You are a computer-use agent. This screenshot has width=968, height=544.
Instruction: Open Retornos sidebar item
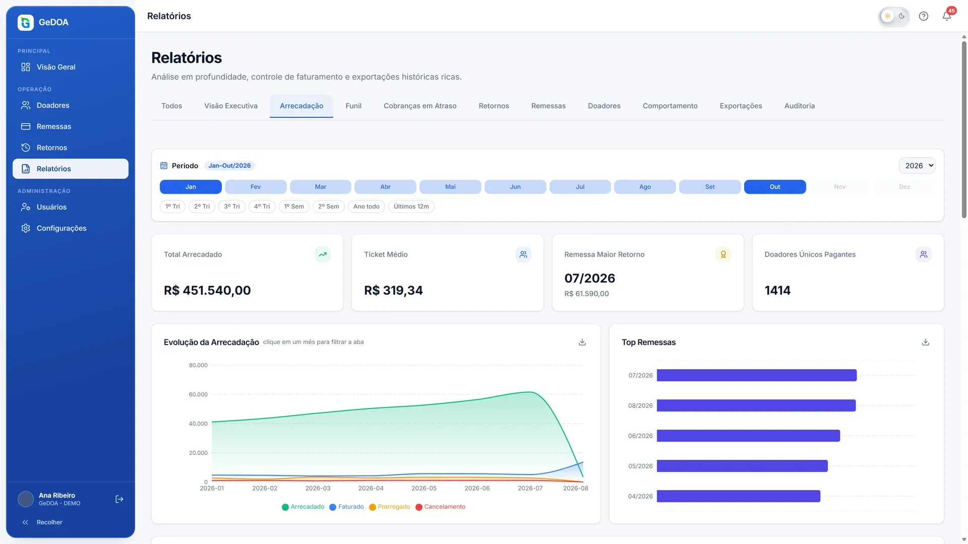[71, 148]
